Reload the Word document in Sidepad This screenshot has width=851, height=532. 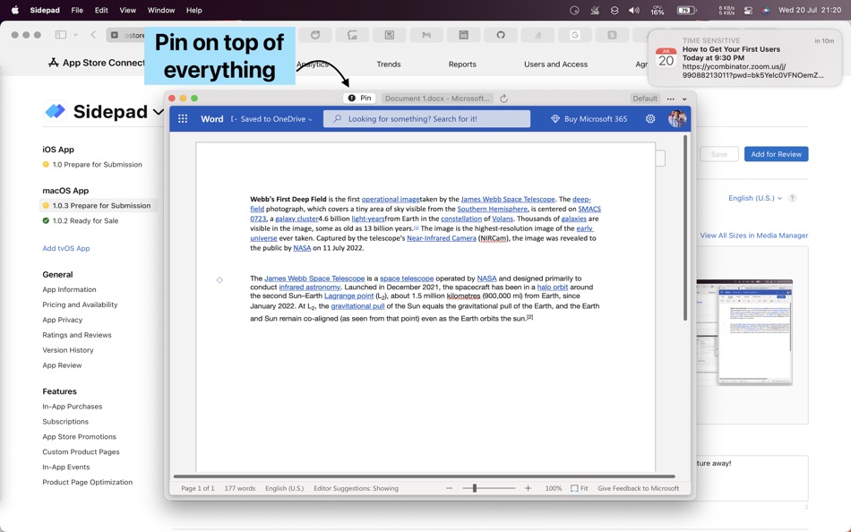(x=503, y=99)
